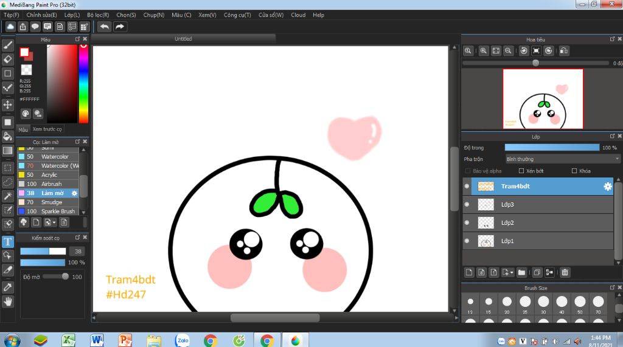
Task: Check the Bảo vệ alpha checkbox
Action: (x=468, y=171)
